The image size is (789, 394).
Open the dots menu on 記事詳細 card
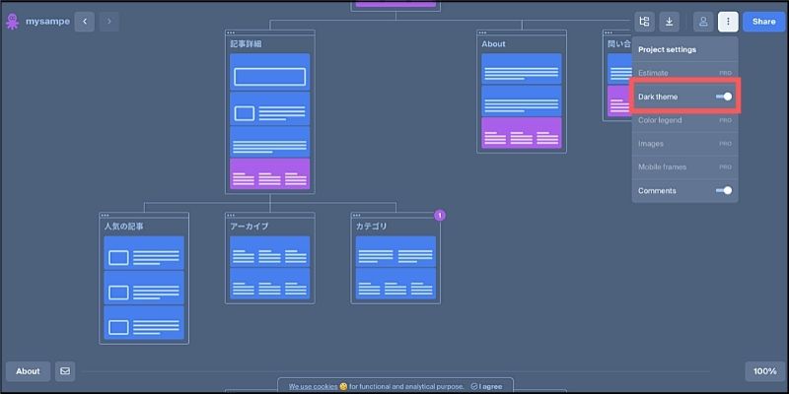[231, 33]
